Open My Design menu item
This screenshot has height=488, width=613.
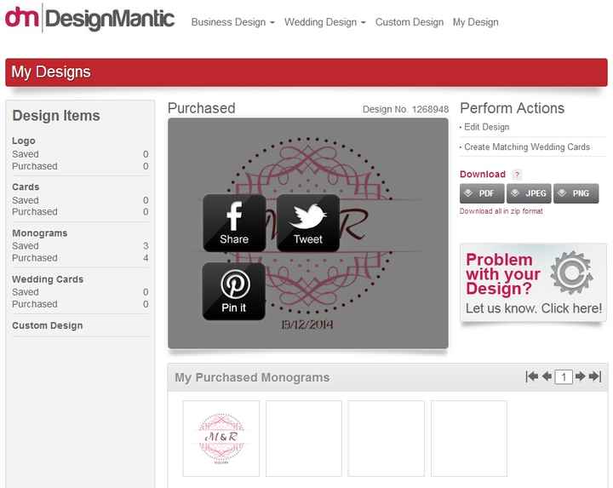click(475, 22)
